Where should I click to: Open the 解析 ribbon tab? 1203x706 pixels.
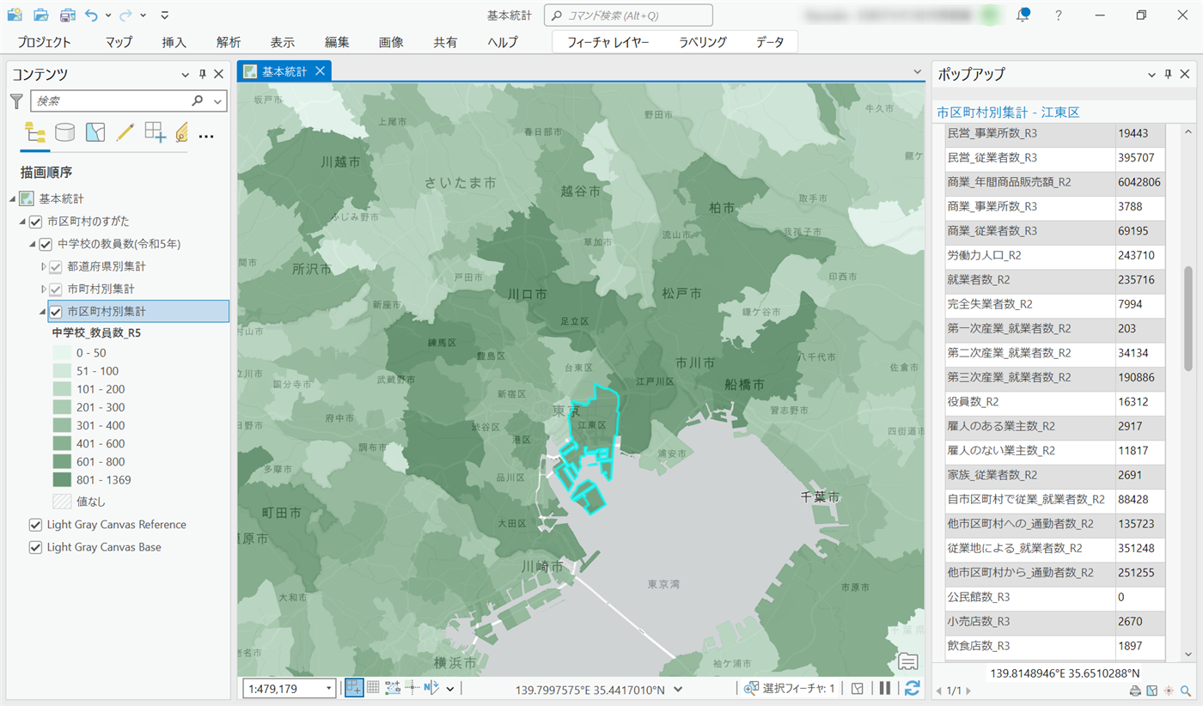[229, 42]
